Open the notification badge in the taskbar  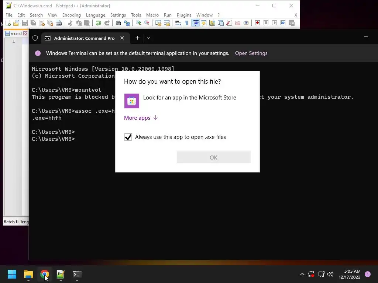(x=368, y=274)
